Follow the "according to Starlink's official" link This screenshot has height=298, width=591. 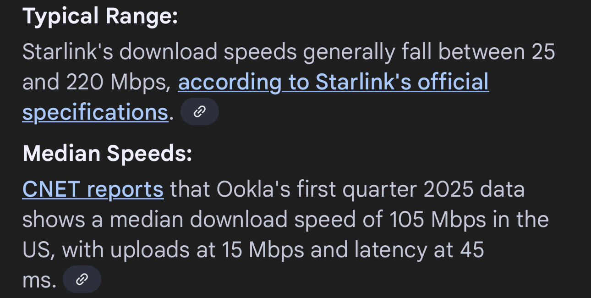(334, 82)
